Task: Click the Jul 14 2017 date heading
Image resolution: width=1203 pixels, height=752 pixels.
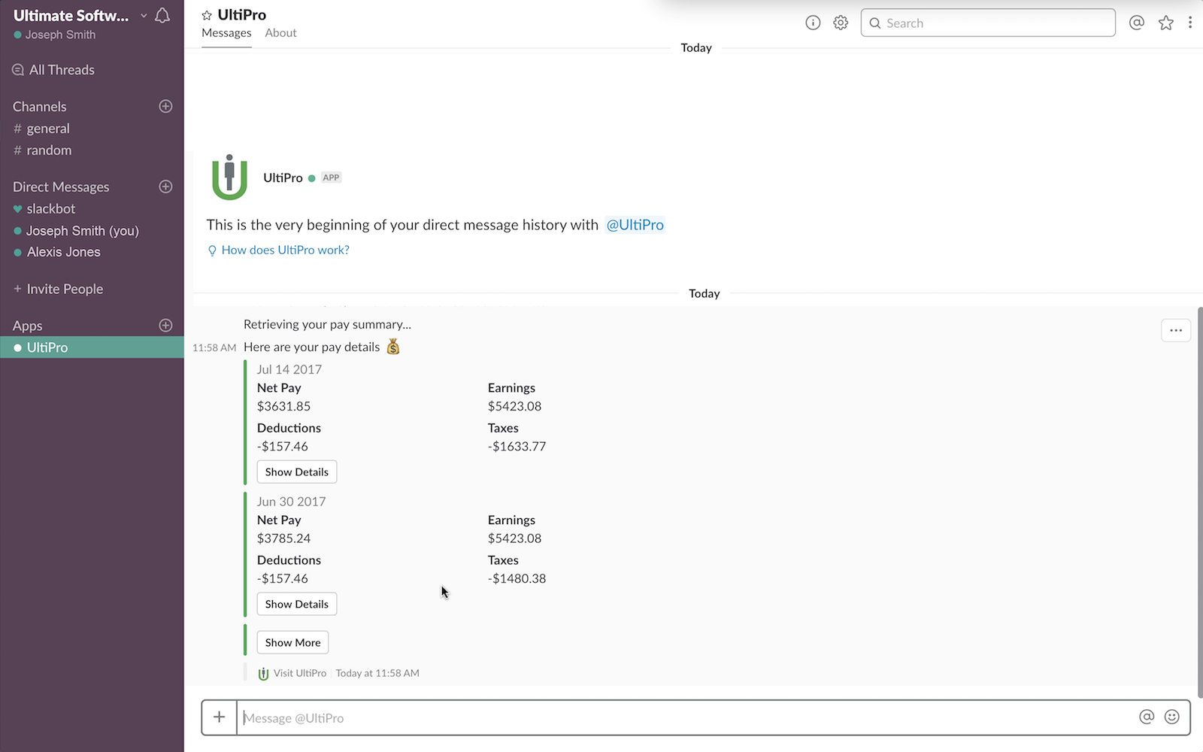Action: (289, 369)
